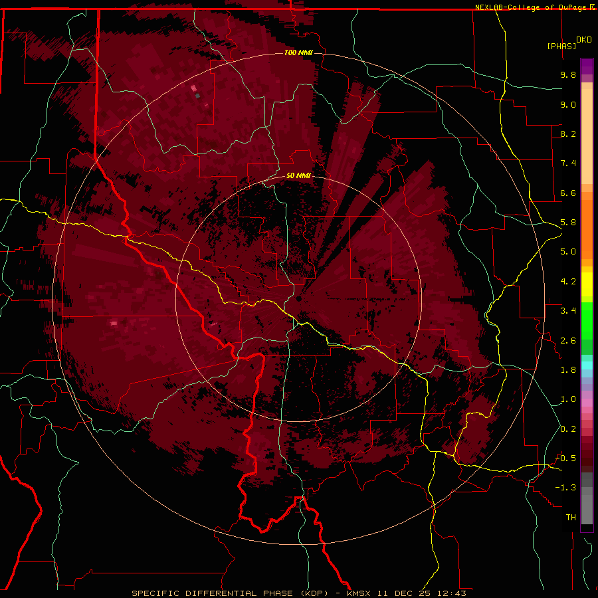The height and width of the screenshot is (598, 598).
Task: Click the 12:43 timestamp in the caption
Action: (x=452, y=593)
